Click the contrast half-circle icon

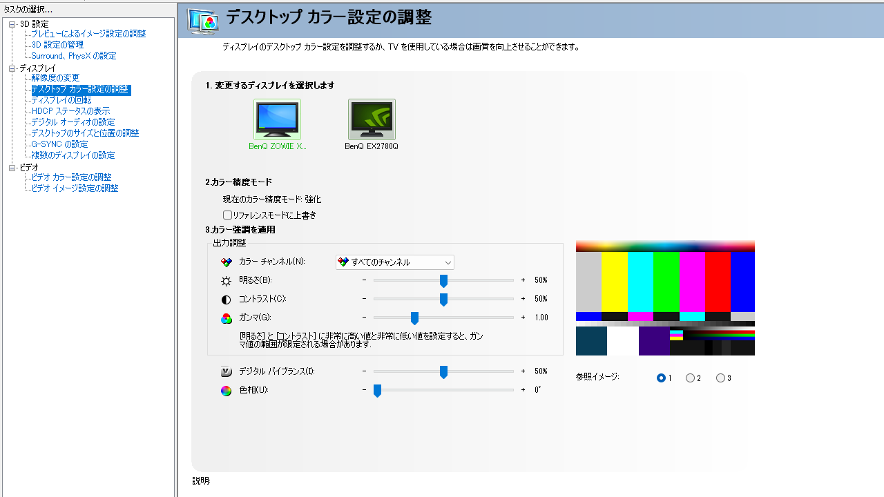tap(226, 300)
